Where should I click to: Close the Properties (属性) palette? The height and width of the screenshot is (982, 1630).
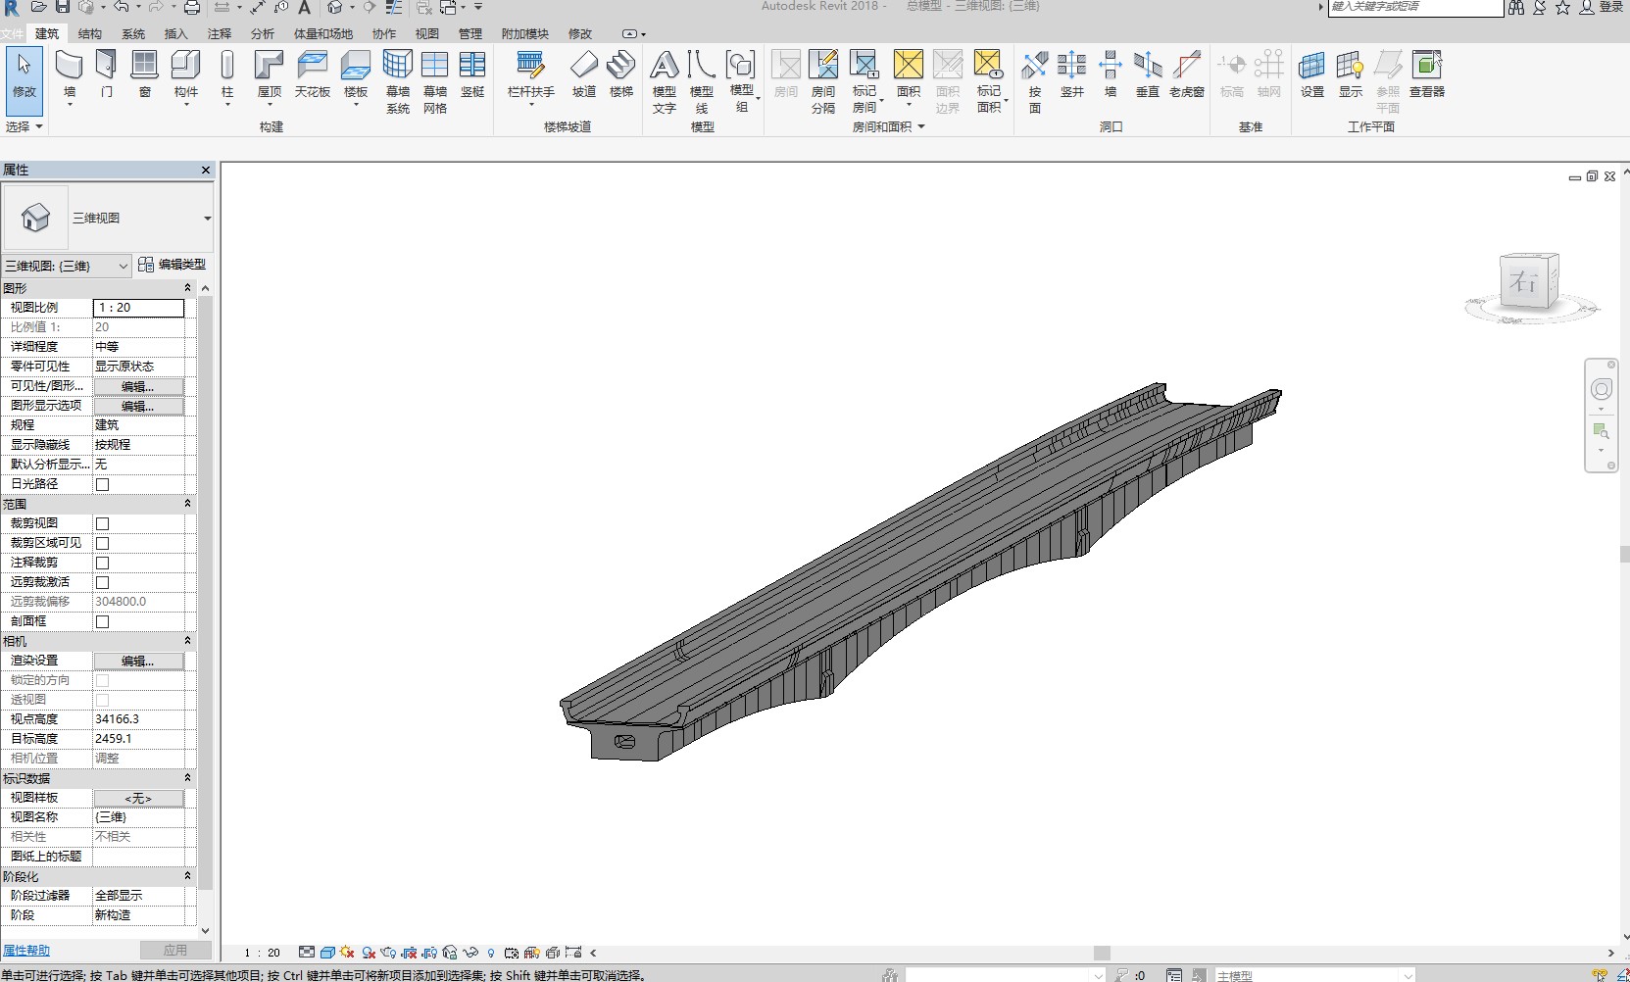click(206, 170)
